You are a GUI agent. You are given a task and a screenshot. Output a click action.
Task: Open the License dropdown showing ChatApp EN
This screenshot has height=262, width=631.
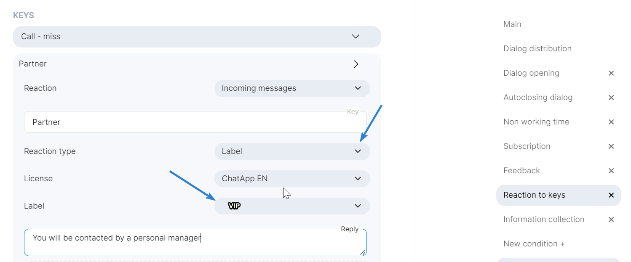(x=292, y=179)
